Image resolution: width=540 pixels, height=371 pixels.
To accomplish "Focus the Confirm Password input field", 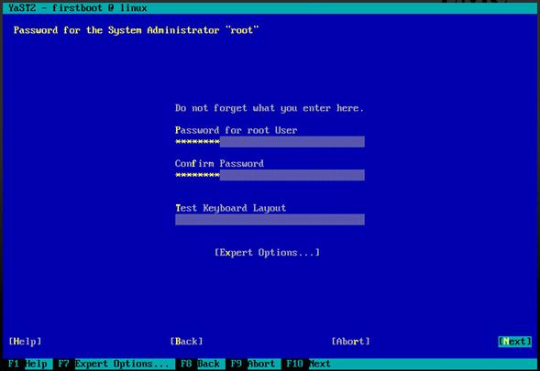I will [x=270, y=175].
